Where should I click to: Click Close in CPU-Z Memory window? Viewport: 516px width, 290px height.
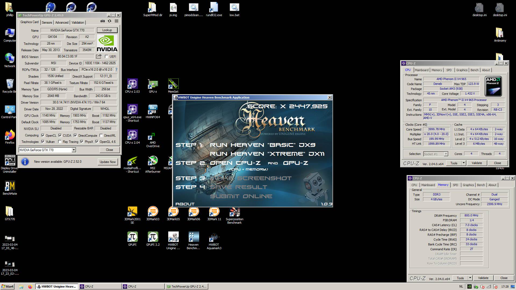504,278
